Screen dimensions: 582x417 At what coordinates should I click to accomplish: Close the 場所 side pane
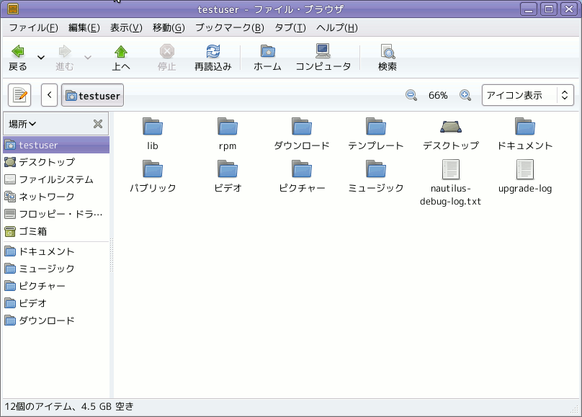point(98,124)
